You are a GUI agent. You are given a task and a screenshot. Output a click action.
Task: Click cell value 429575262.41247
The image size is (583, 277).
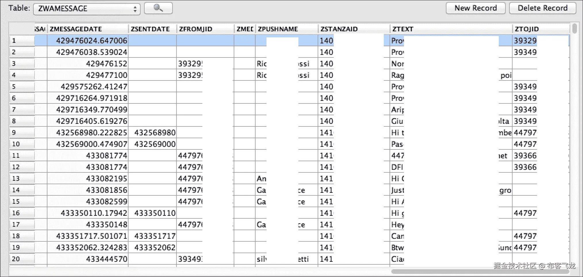(88, 86)
